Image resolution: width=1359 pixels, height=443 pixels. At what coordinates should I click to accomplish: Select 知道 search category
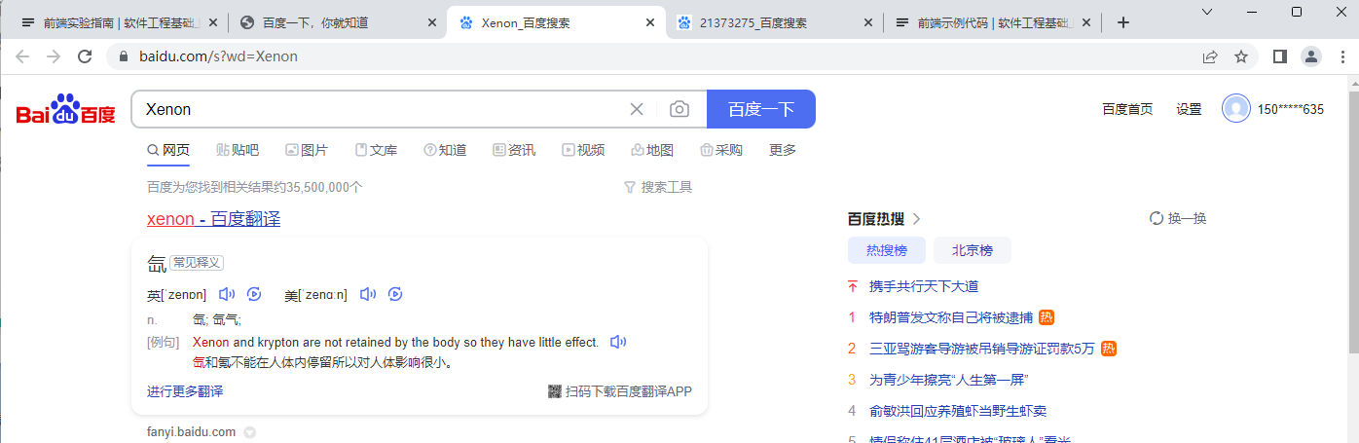(x=445, y=150)
